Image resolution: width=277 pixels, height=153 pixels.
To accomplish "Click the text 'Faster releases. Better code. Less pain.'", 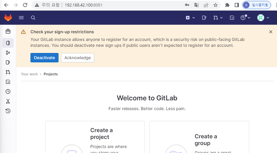I will 147,109.
